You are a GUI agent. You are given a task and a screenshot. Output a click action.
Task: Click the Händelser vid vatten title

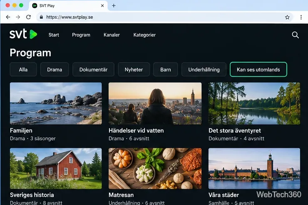[x=136, y=130]
